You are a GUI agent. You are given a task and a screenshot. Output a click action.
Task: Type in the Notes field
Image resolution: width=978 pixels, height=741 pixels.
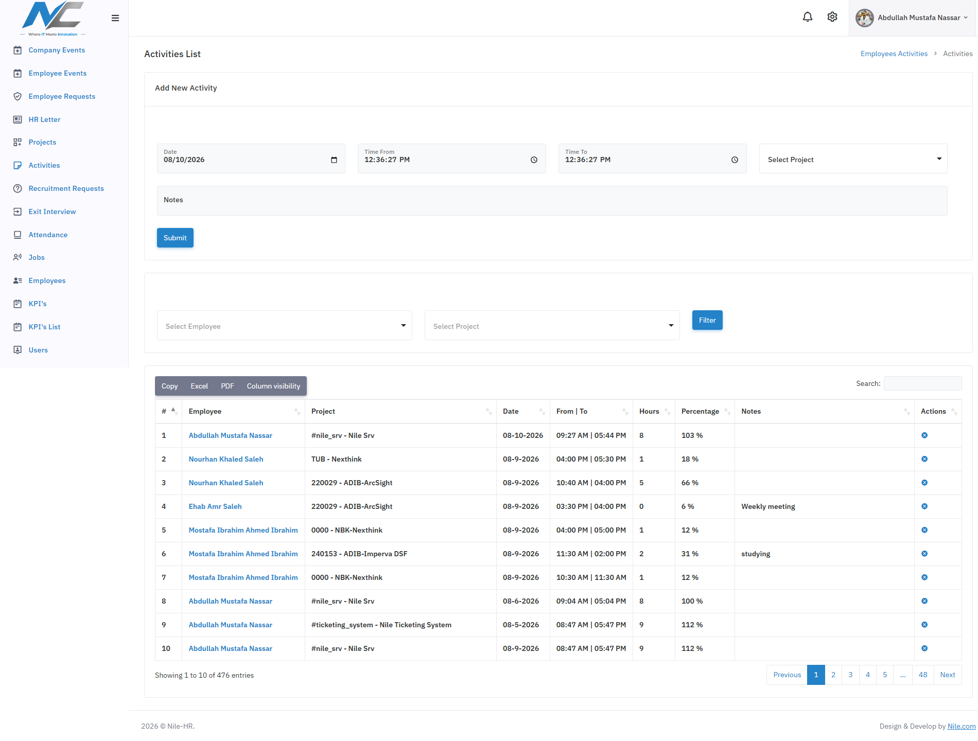552,201
